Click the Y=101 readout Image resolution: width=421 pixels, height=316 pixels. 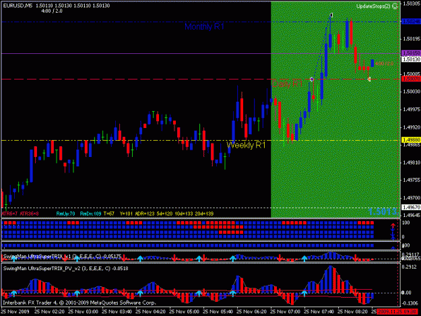126,214
